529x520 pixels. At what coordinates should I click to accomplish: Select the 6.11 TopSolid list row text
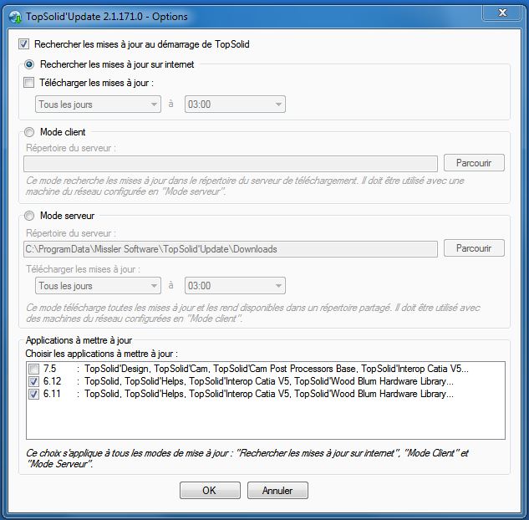[x=248, y=394]
